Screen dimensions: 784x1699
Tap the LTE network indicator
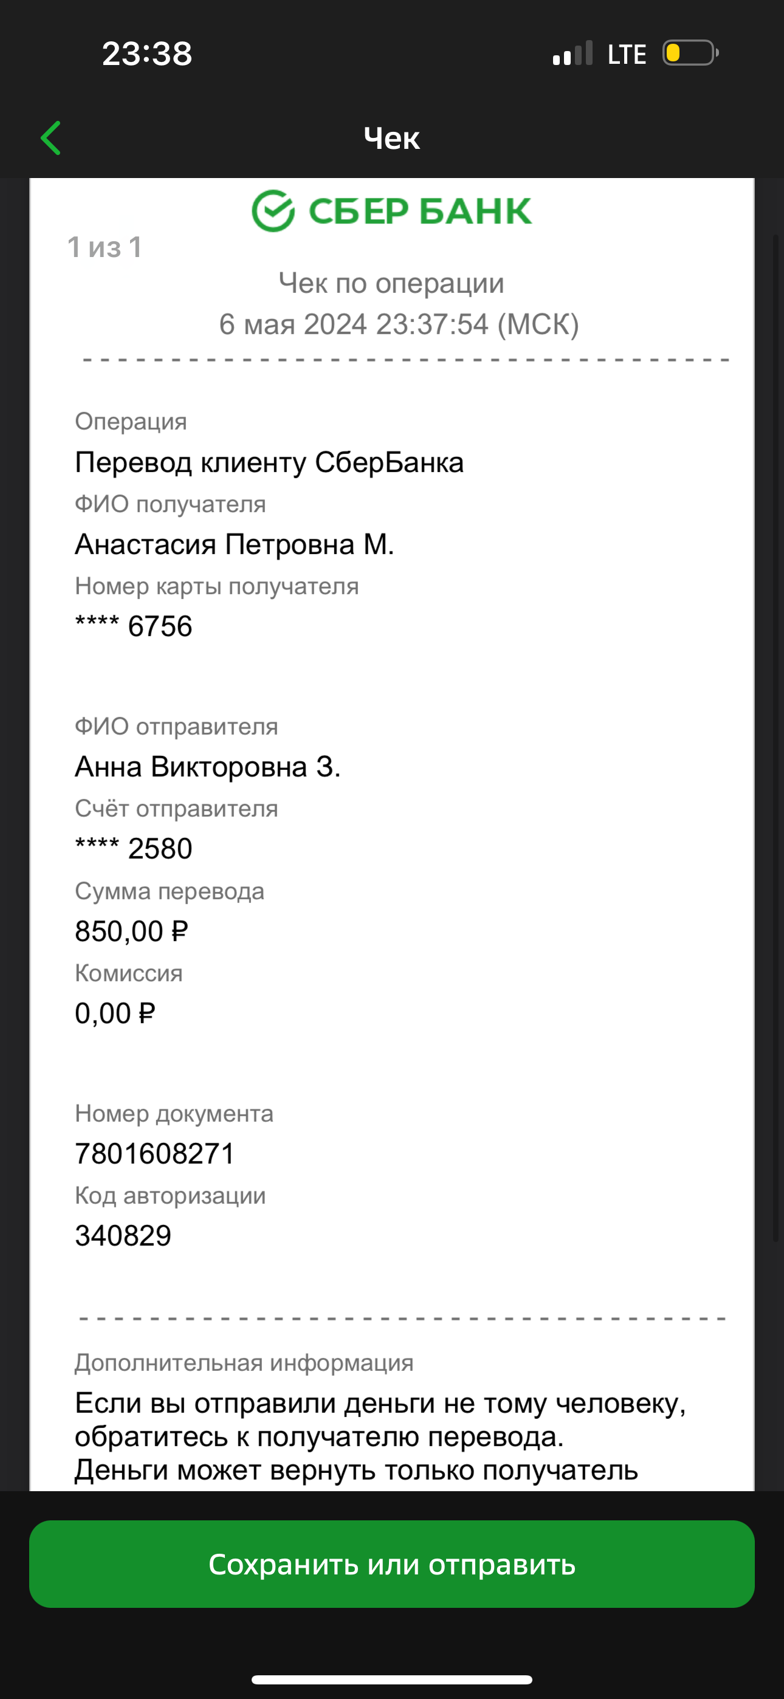pos(626,54)
